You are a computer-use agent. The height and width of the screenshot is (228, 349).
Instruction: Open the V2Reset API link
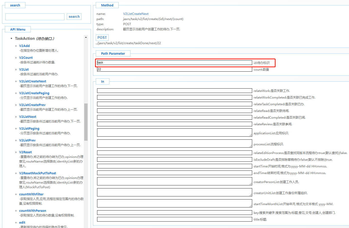point(25,152)
